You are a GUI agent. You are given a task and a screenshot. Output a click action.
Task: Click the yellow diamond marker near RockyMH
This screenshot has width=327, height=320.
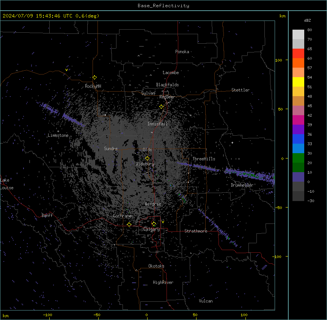pyautogui.click(x=95, y=78)
